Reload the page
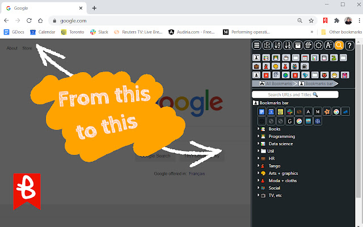The image size is (363, 227). click(29, 20)
